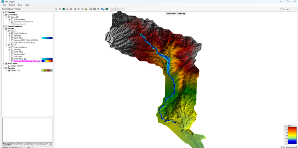Image resolution: width=298 pixels, height=148 pixels.
Task: Switch to the Profile Lines tab
Action: (23, 144)
